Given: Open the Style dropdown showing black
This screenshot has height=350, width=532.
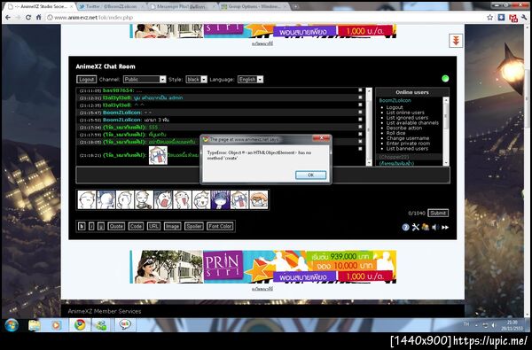Looking at the screenshot, I should (x=196, y=80).
